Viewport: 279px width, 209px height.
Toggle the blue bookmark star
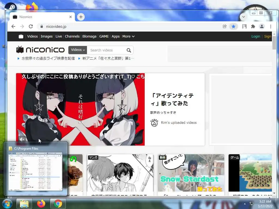pyautogui.click(x=233, y=26)
